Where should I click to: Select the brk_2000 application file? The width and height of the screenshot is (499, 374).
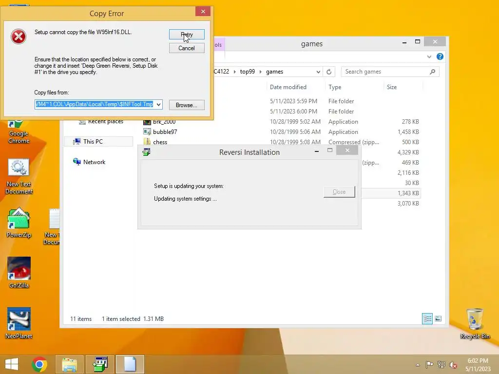[x=164, y=122]
